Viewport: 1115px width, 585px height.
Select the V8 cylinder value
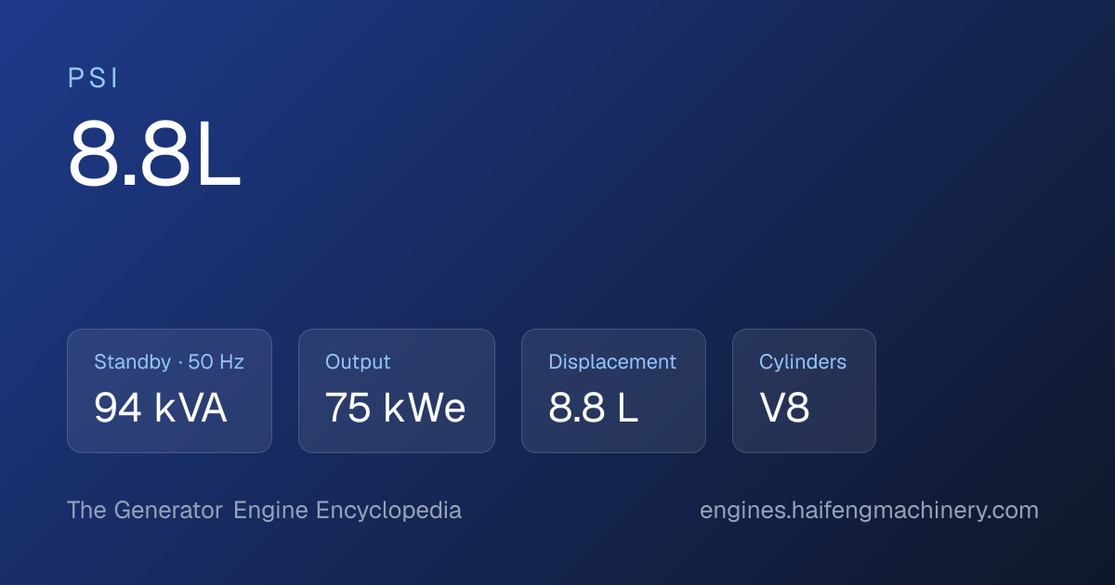784,409
